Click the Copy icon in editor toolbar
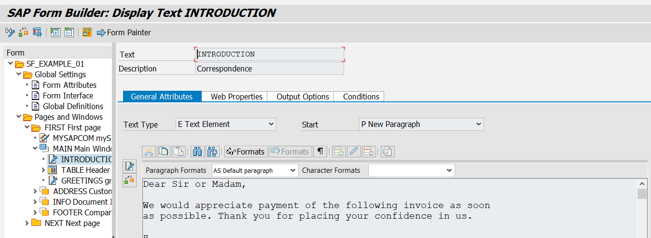This screenshot has height=238, width=651. click(164, 152)
